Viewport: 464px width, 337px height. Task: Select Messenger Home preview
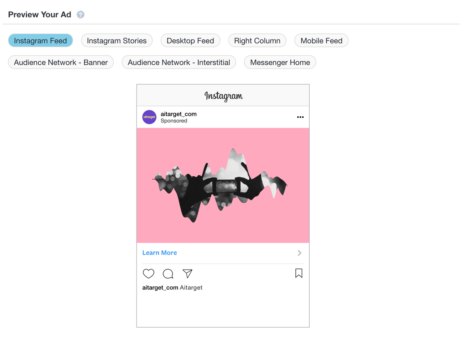point(280,62)
